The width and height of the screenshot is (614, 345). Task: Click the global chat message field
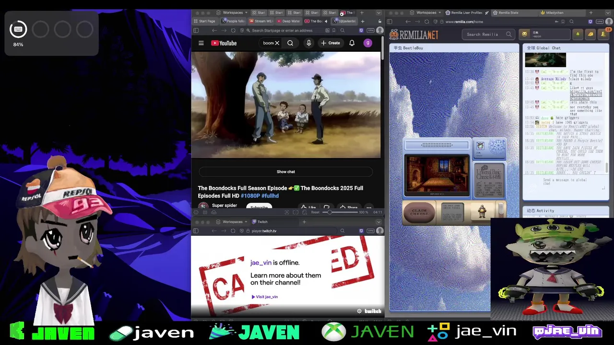pyautogui.click(x=565, y=182)
